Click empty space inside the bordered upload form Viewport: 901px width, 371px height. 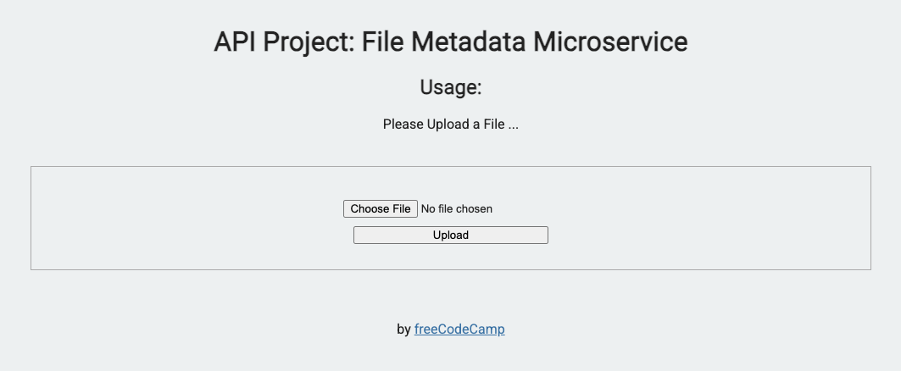pos(172,219)
